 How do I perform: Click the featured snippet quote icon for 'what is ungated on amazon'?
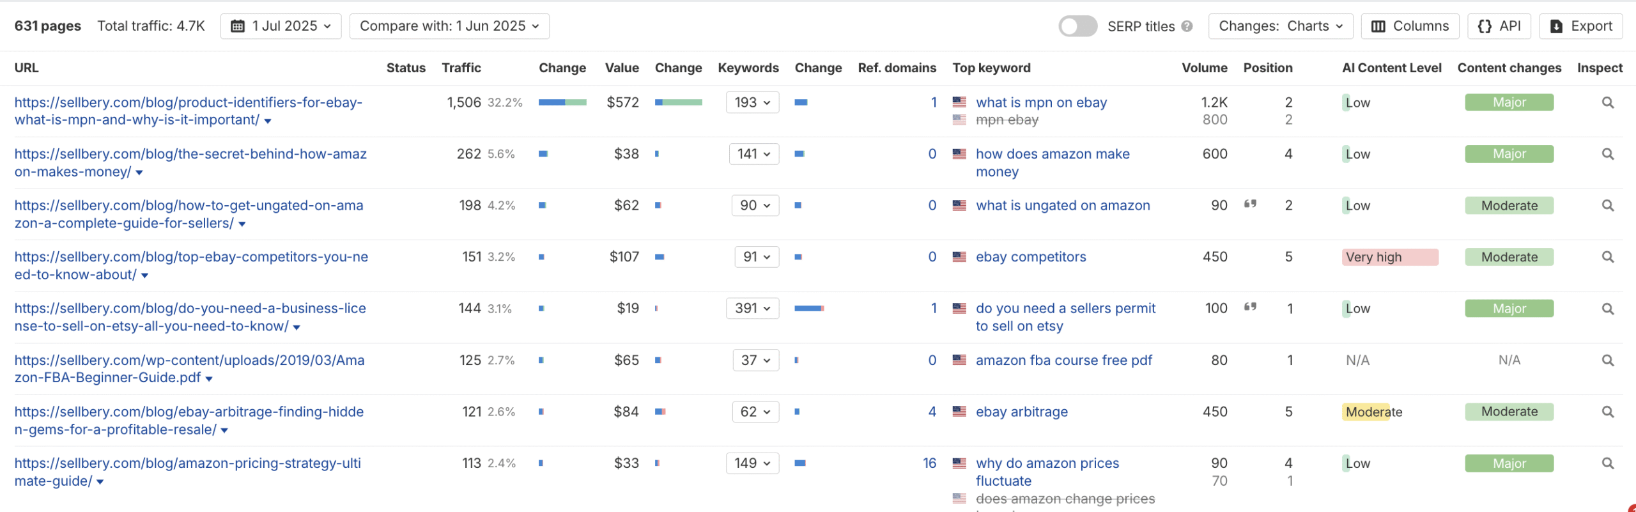click(1250, 205)
